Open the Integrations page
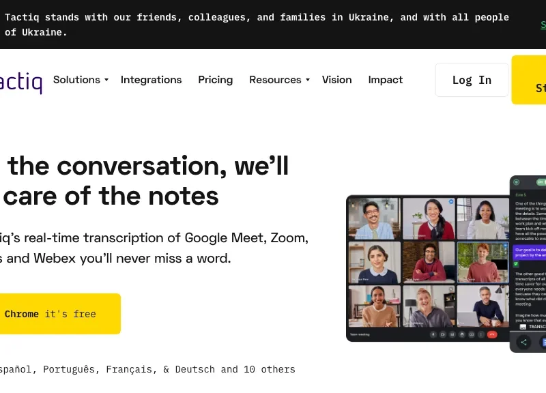 [x=151, y=80]
